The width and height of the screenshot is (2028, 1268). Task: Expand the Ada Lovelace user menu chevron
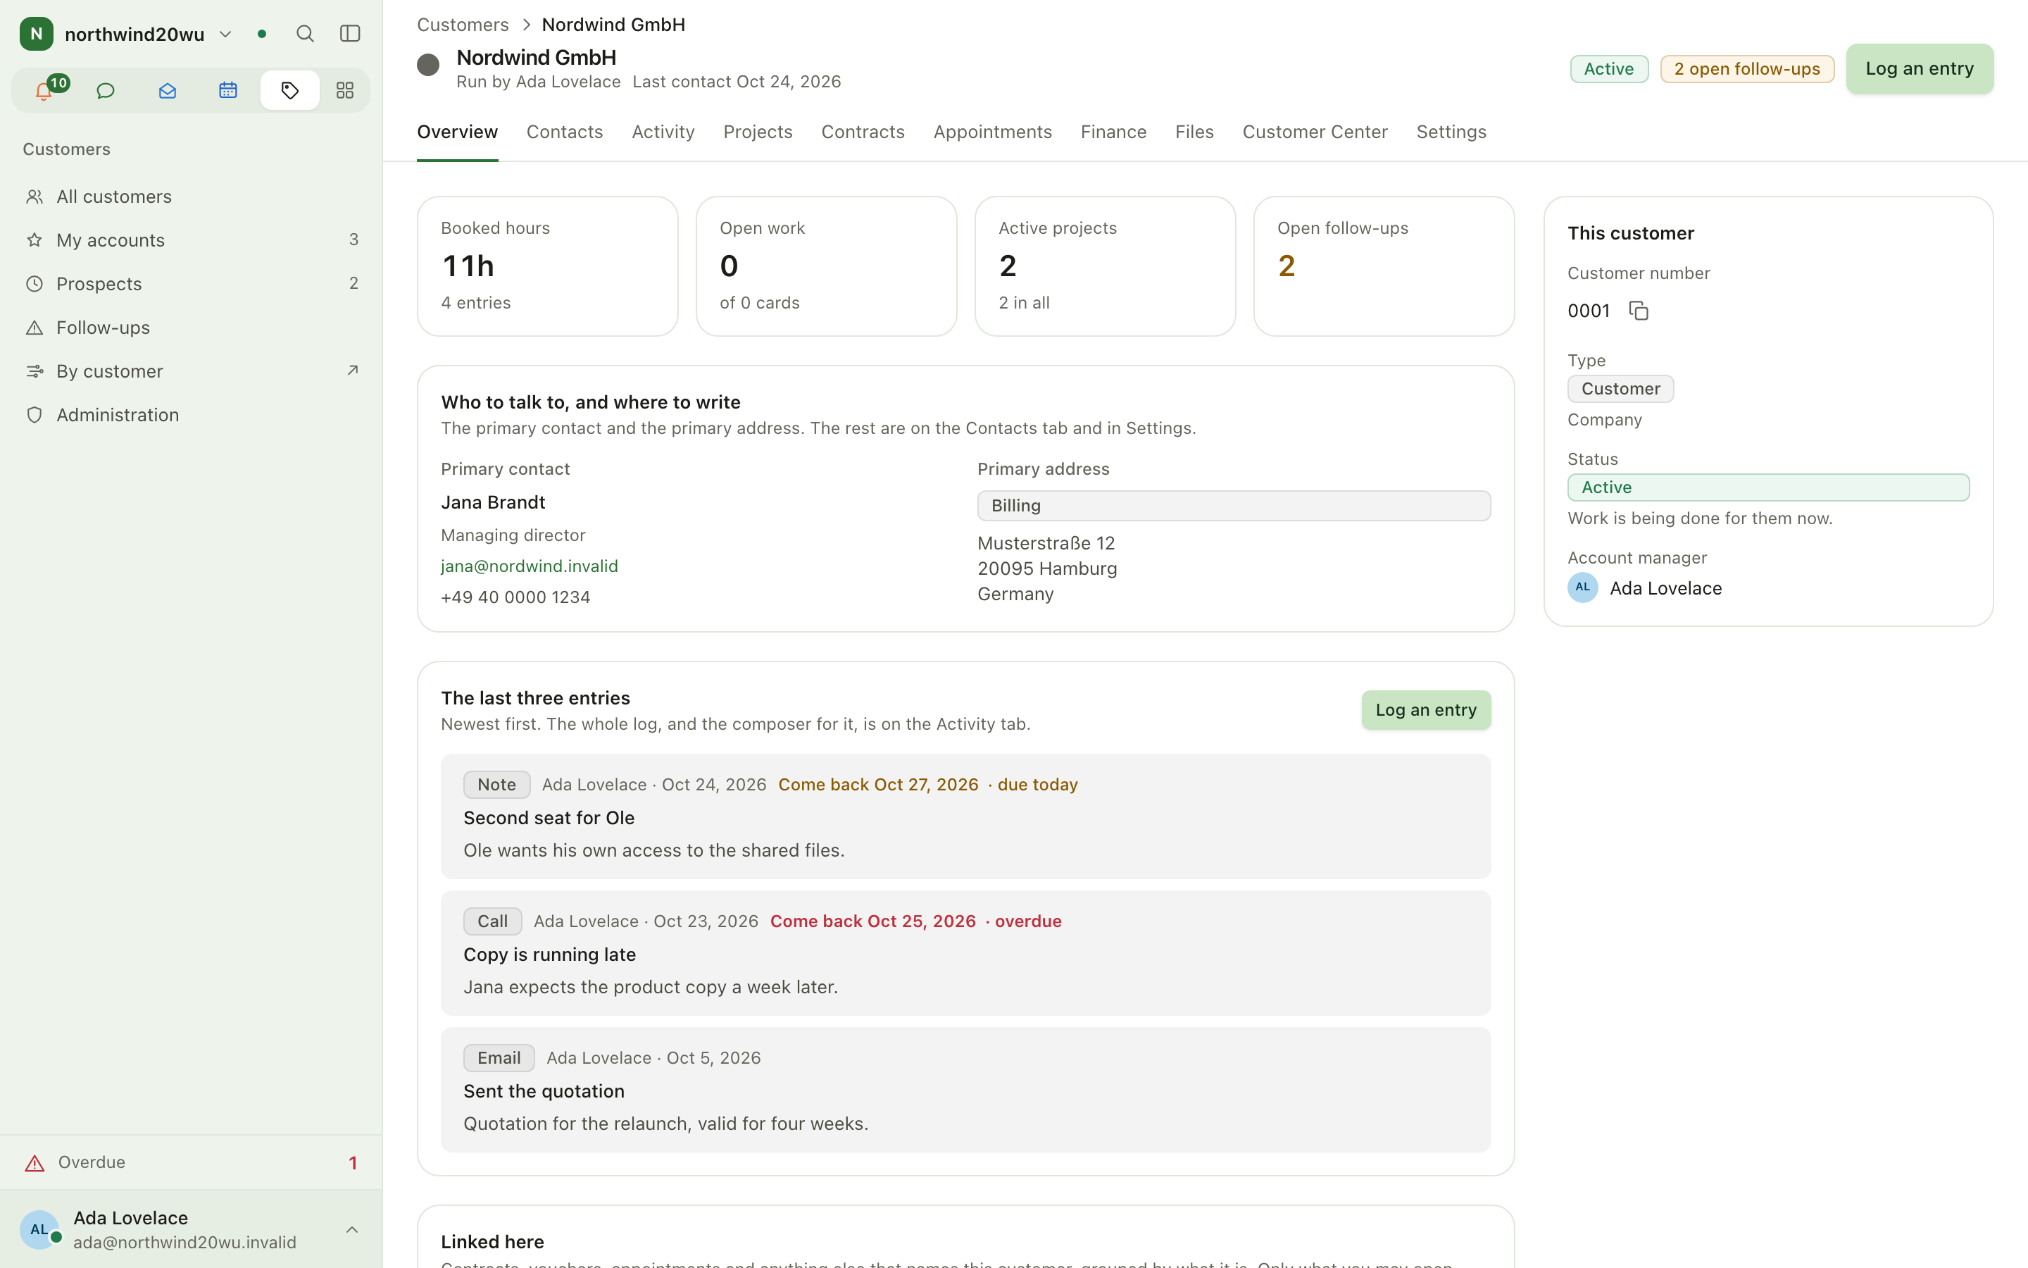coord(352,1229)
